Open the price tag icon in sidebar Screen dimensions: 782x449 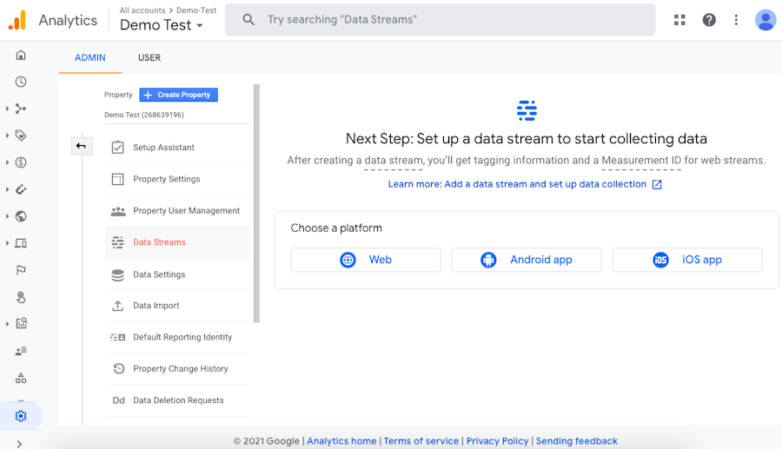click(21, 135)
